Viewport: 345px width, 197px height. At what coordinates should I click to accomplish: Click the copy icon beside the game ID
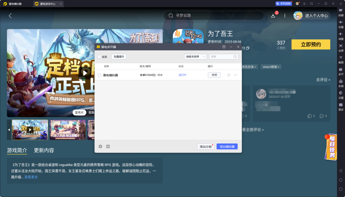tap(247, 48)
